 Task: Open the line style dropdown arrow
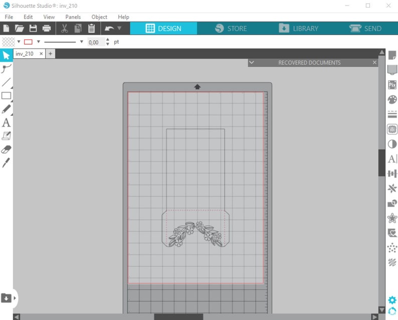click(82, 42)
